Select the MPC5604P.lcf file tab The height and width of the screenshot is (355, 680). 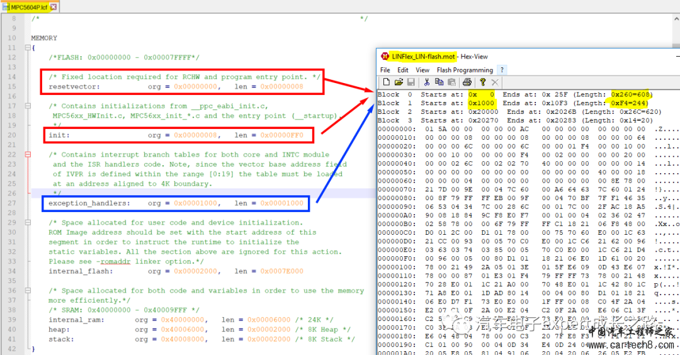30,7
